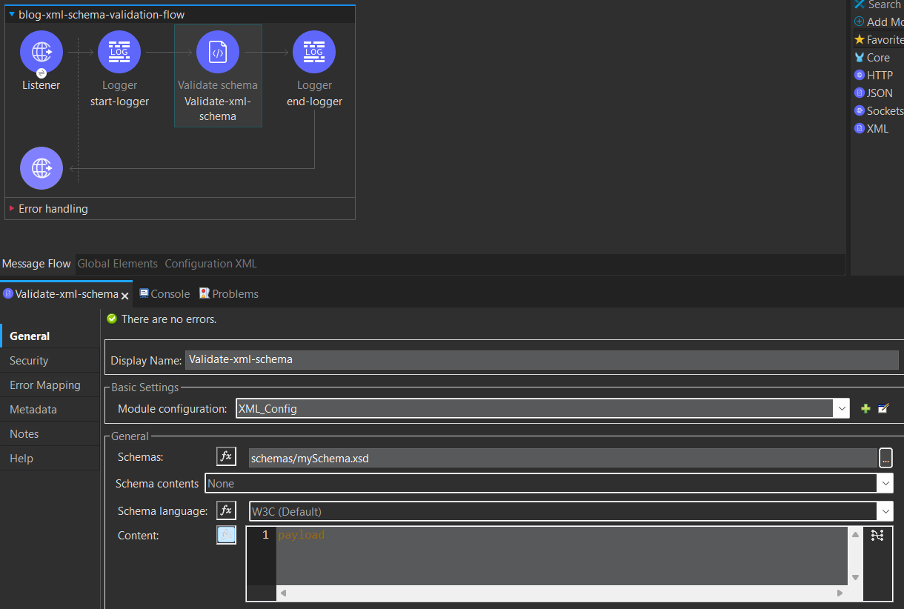Open the Module configuration dropdown
904x609 pixels.
tap(841, 408)
